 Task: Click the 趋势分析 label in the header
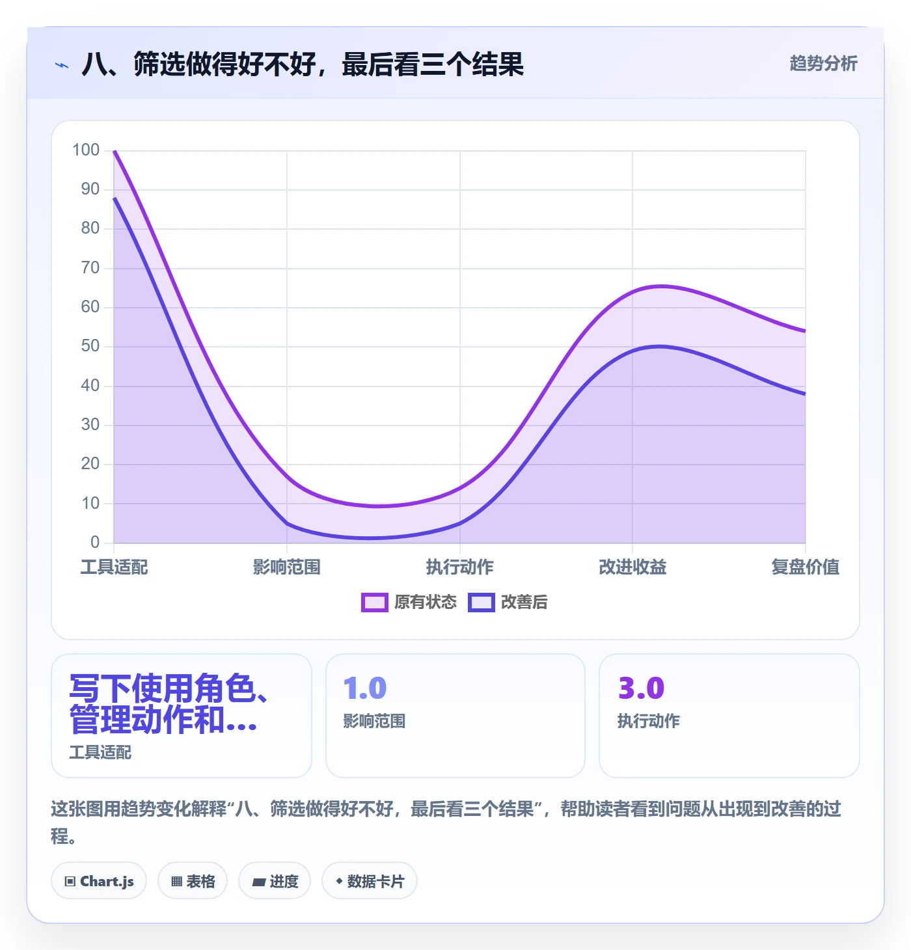coord(823,64)
